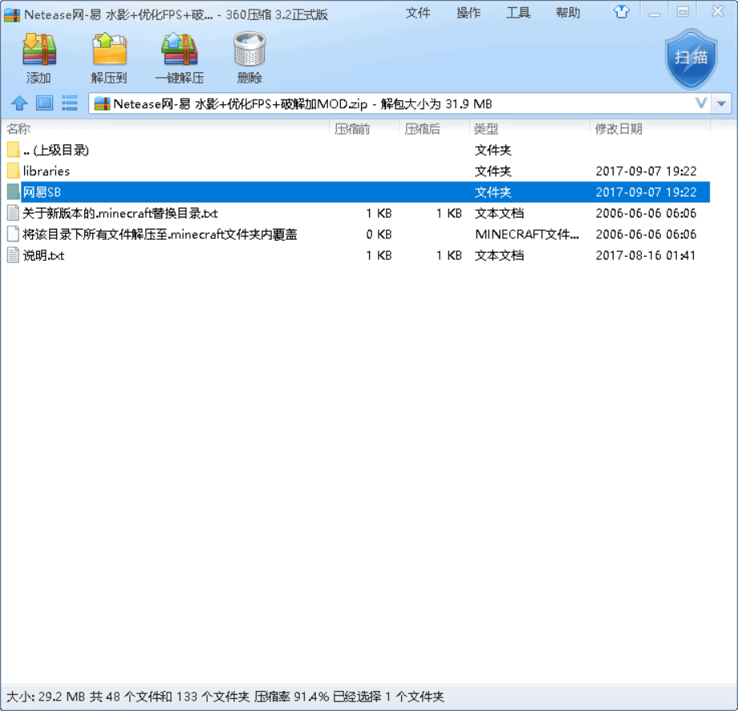738x711 pixels.
Task: Click the 一键解压 (one-click extract) icon
Action: click(180, 49)
